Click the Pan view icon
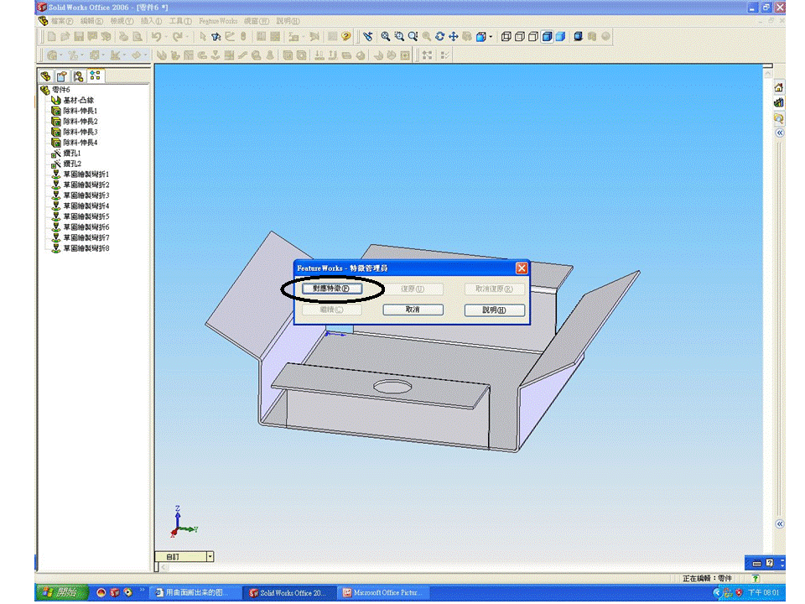The width and height of the screenshot is (805, 604). 454,36
